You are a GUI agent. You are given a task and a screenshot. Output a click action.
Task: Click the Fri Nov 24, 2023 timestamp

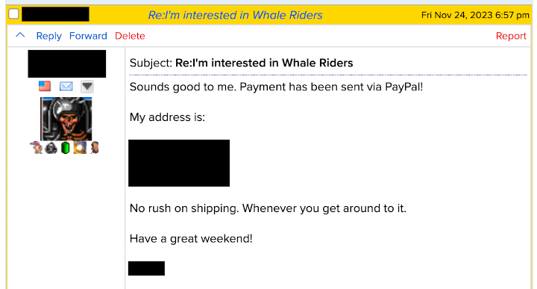click(475, 15)
